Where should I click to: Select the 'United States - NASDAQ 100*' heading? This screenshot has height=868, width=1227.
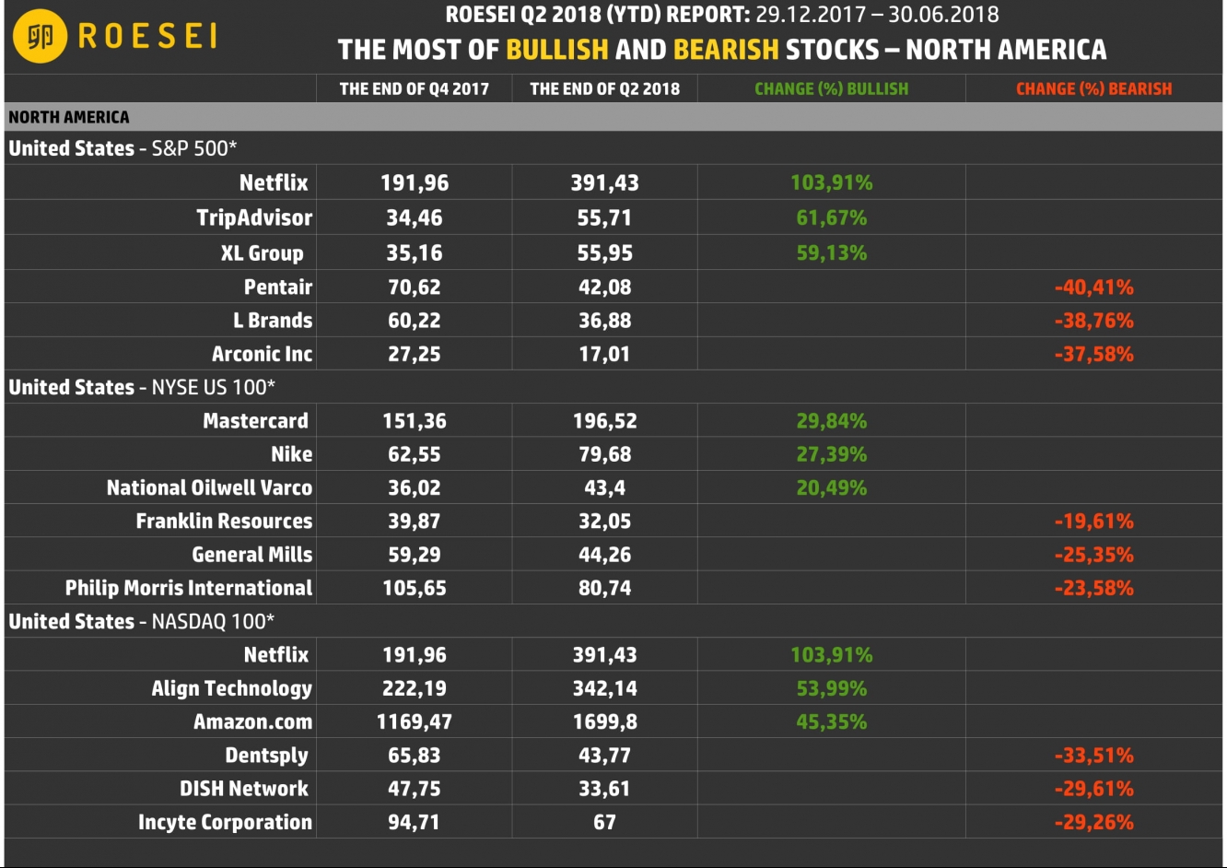click(142, 621)
